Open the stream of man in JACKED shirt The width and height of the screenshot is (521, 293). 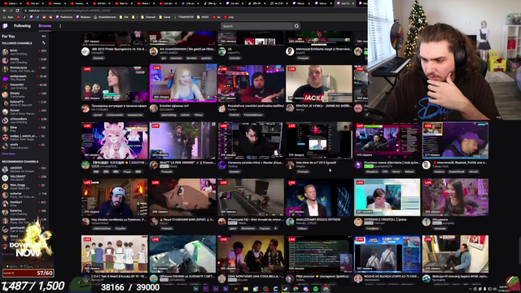(x=319, y=83)
